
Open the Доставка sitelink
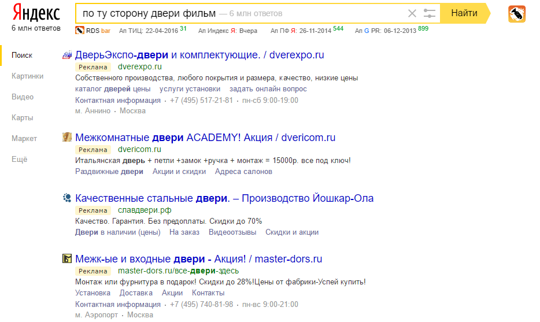[x=136, y=293]
